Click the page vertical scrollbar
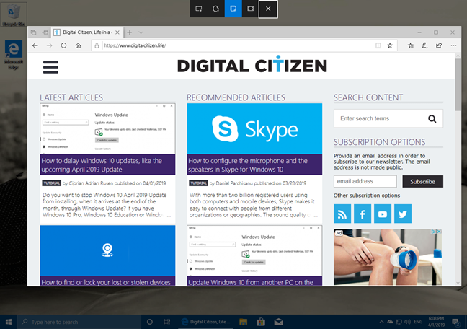 coord(458,84)
